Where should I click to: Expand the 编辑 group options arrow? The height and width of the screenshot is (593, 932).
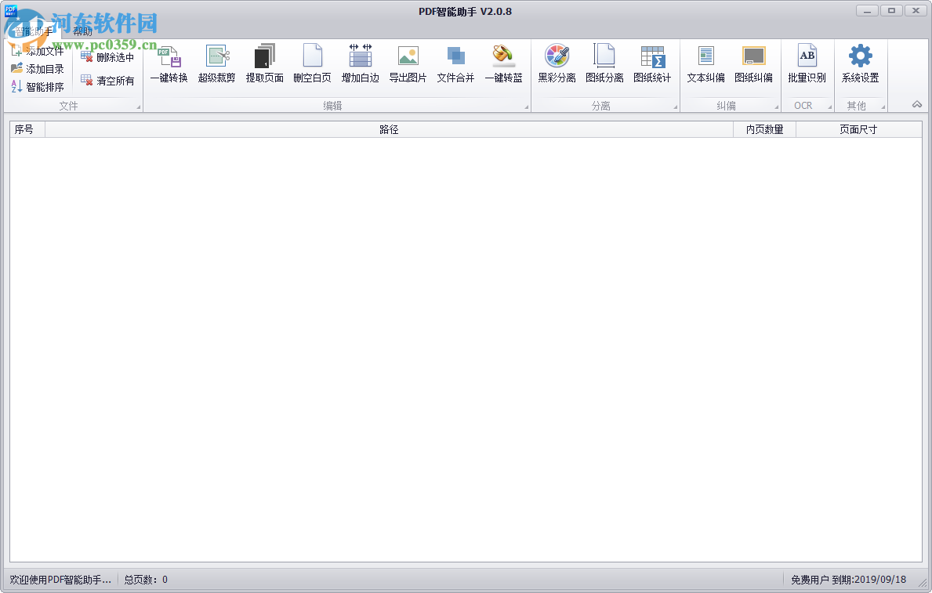(x=524, y=106)
